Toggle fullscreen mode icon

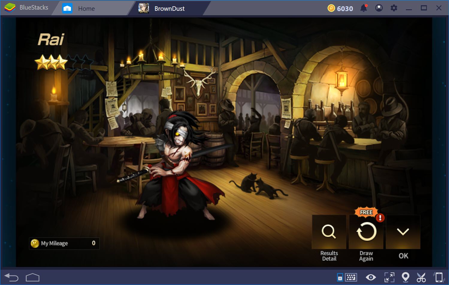[x=389, y=278]
